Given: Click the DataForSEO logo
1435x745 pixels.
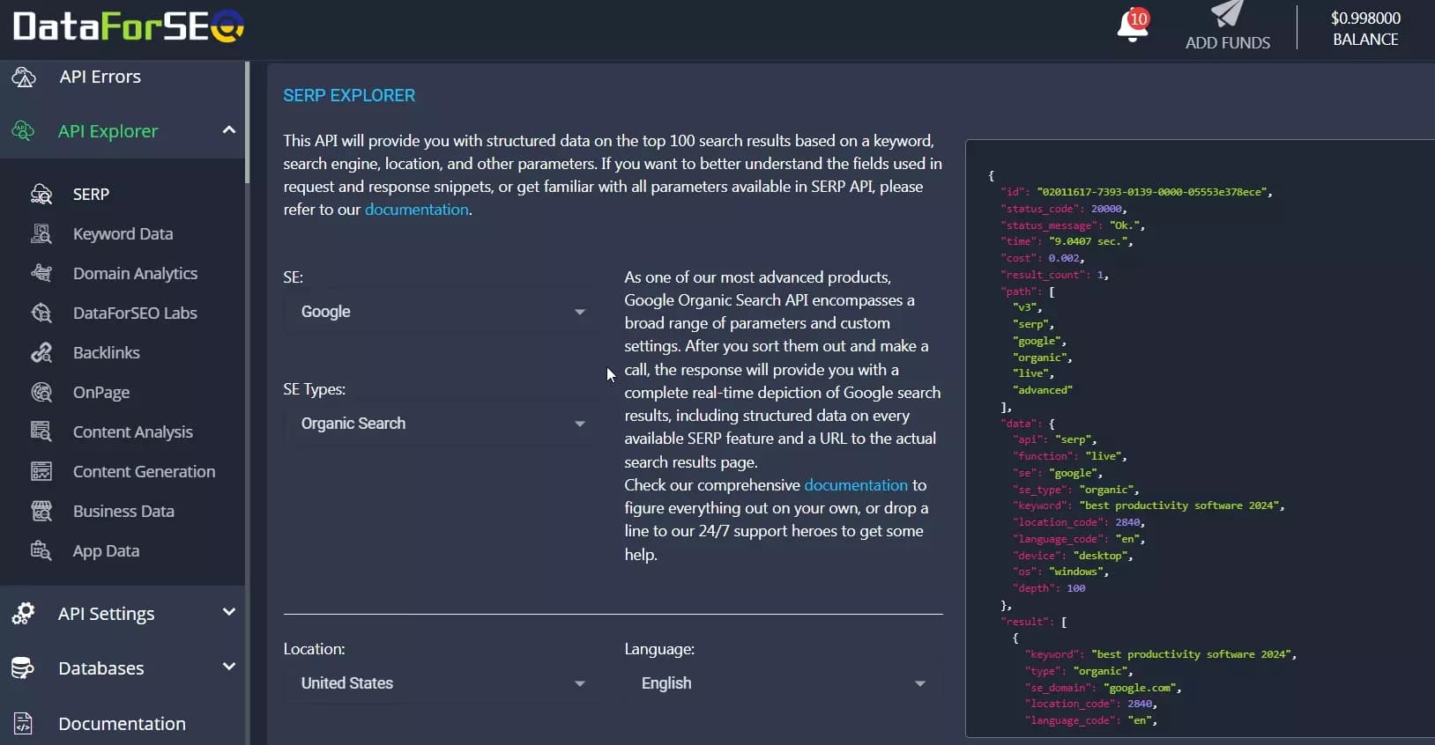Looking at the screenshot, I should (x=129, y=26).
